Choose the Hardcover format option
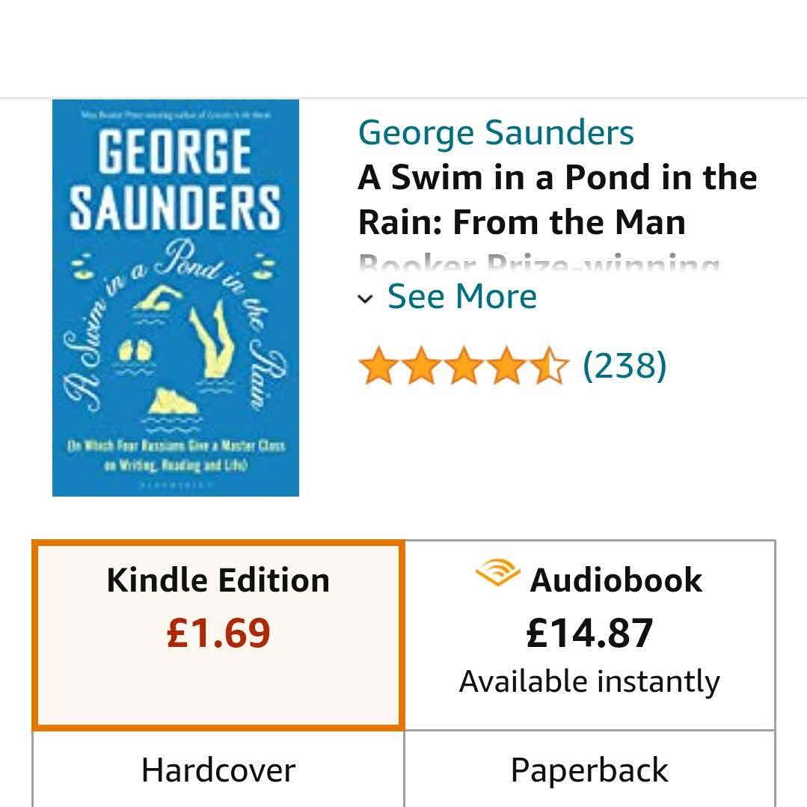Screen dimensions: 807x807 (x=218, y=770)
